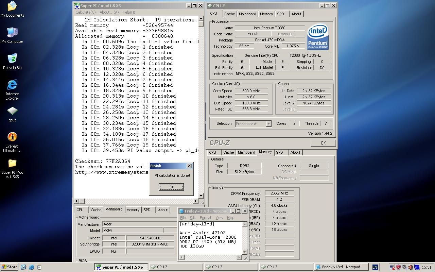This screenshot has height=272, width=435.
Task: Click Notepad horizontal scrollbar right arrow
Action: pyautogui.click(x=239, y=257)
